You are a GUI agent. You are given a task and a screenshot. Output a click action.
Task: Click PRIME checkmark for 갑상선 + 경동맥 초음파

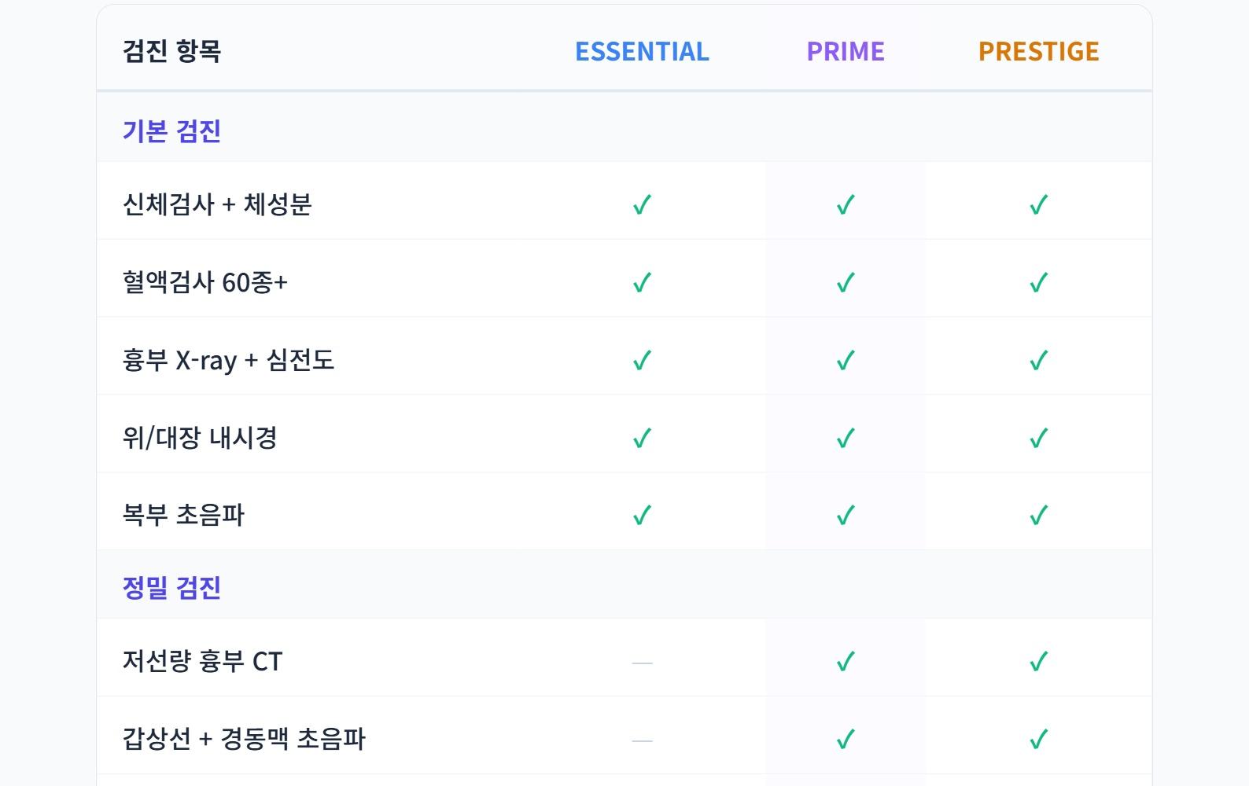point(846,739)
